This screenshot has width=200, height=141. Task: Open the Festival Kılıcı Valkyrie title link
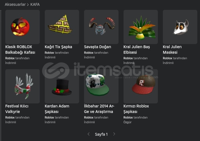click(x=17, y=109)
